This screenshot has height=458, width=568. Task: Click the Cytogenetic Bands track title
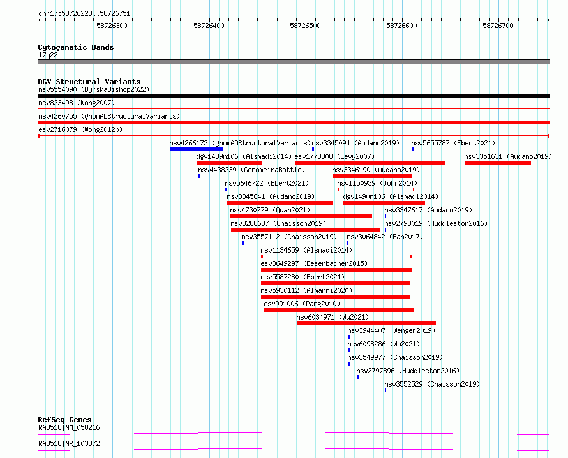[x=76, y=47]
